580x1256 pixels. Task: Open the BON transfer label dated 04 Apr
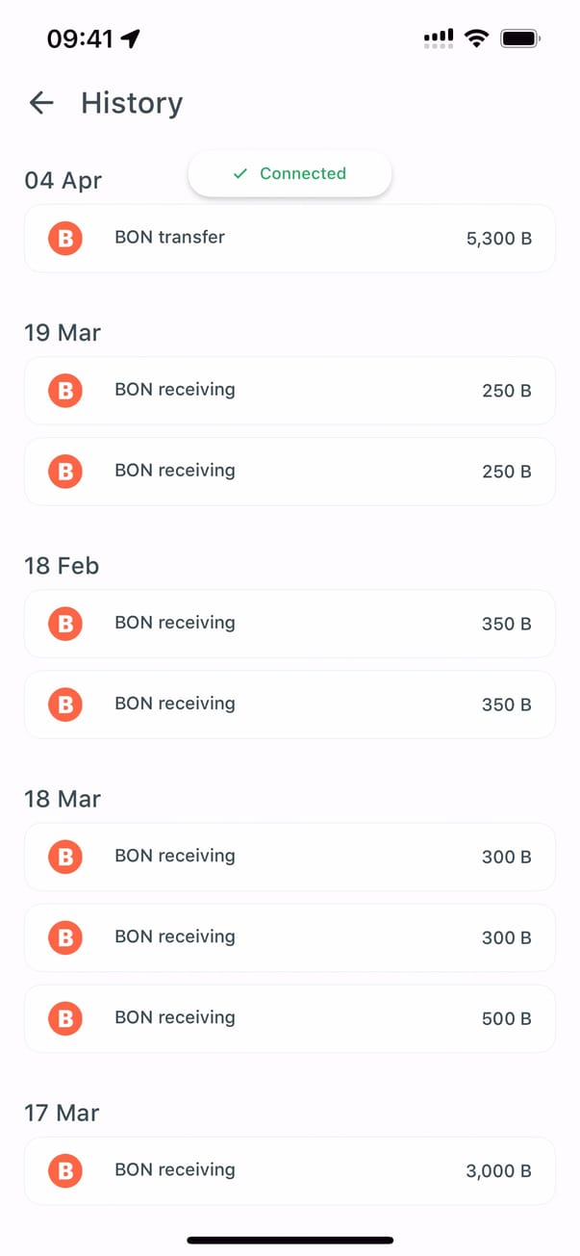click(x=169, y=237)
